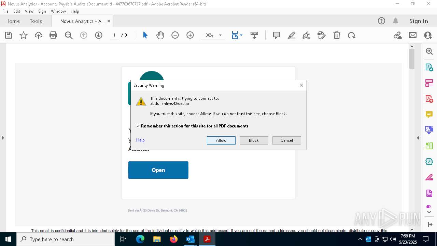This screenshot has height=246, width=437.
Task: Open Export PDF tool in sidebar
Action: [429, 67]
